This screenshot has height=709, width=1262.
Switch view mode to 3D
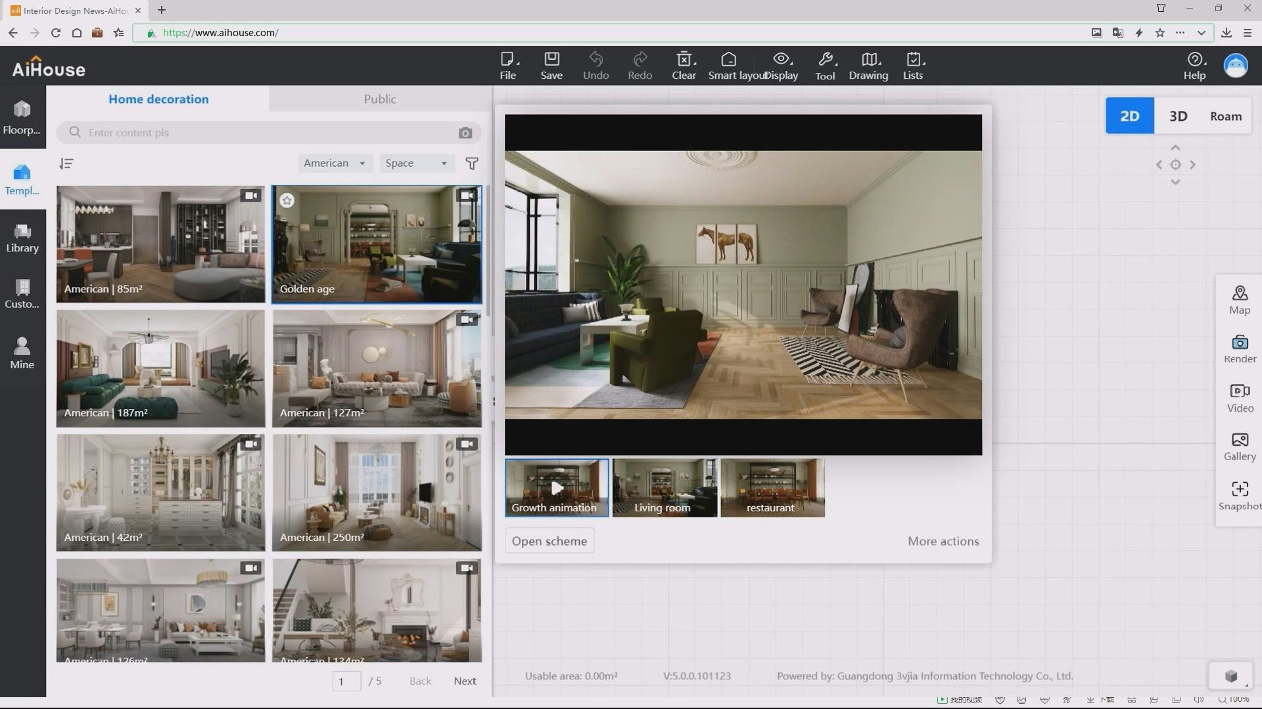(1178, 116)
